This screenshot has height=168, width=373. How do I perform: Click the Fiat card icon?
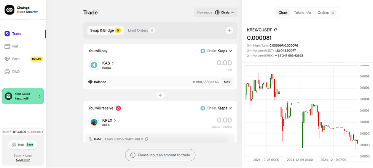7,46
